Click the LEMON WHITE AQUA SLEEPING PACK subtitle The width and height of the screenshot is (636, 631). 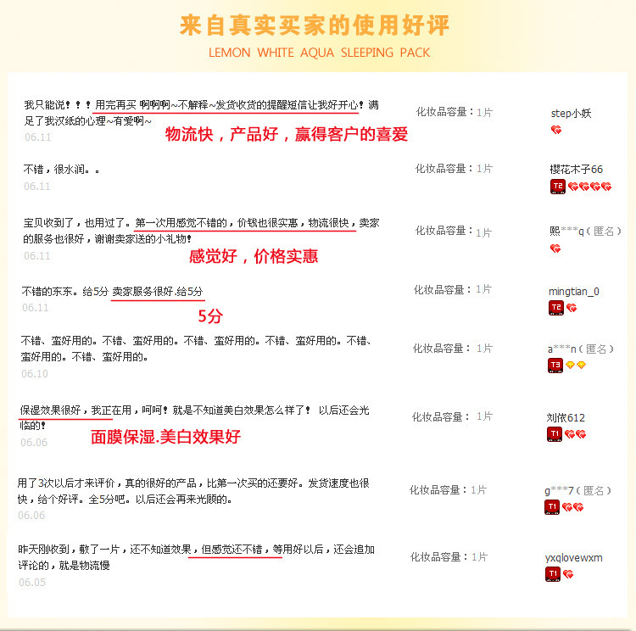319,53
